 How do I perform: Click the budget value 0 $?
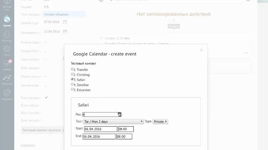[46, 7]
